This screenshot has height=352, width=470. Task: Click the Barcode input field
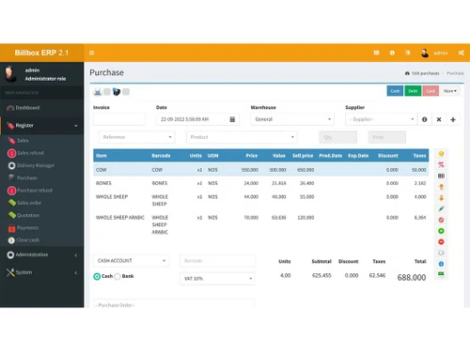click(x=217, y=261)
